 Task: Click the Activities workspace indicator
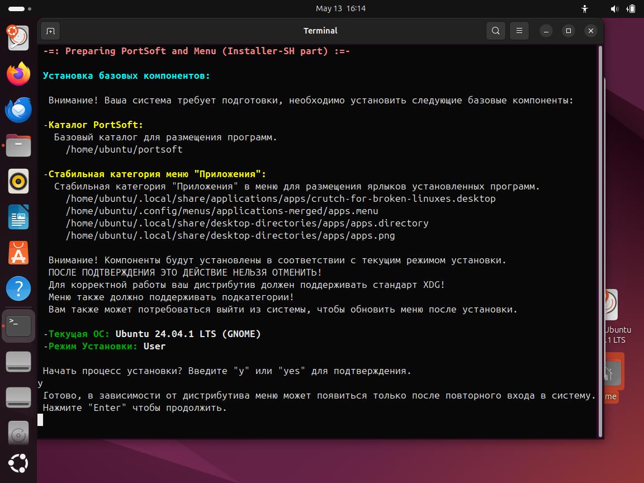(20, 8)
